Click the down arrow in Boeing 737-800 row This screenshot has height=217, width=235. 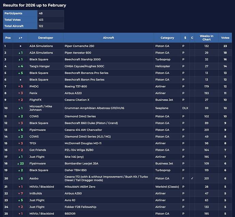pyautogui.click(x=19, y=86)
